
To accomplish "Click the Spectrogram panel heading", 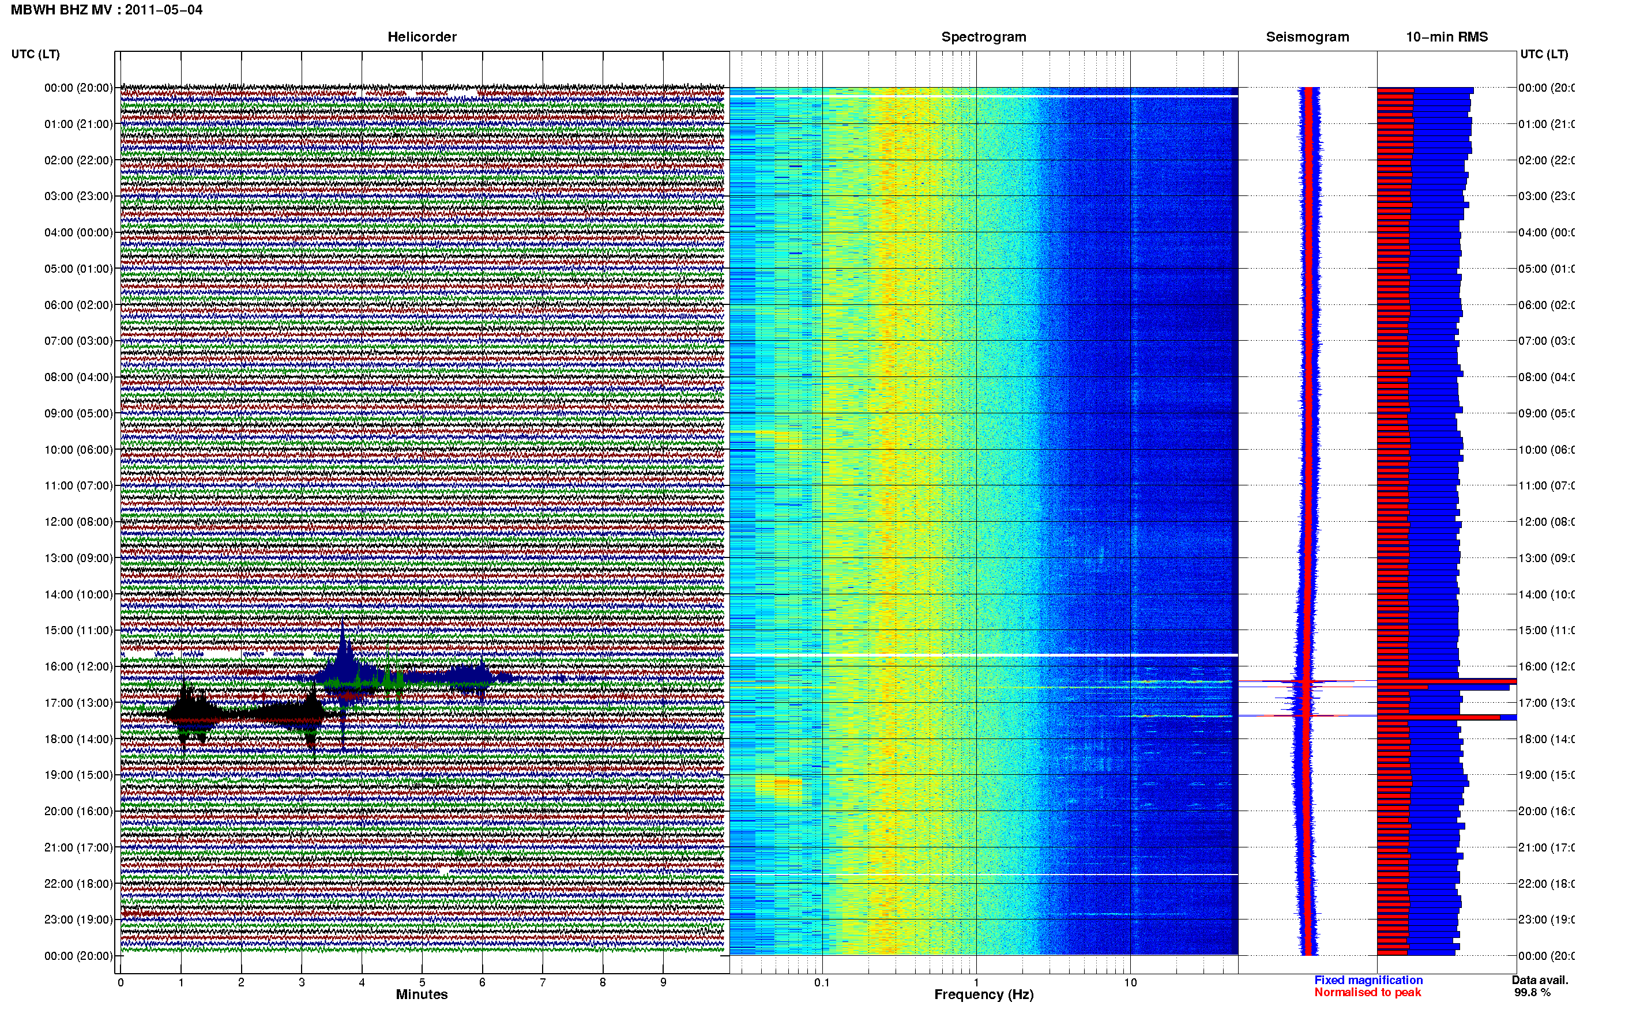I will [x=984, y=37].
